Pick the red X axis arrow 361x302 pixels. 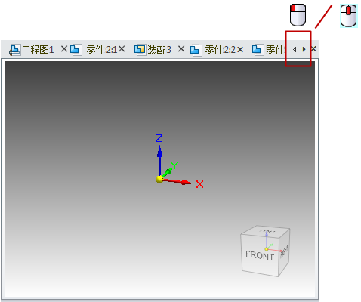click(x=177, y=181)
